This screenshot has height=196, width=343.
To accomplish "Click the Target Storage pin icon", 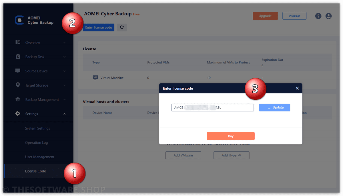I will tap(18, 85).
